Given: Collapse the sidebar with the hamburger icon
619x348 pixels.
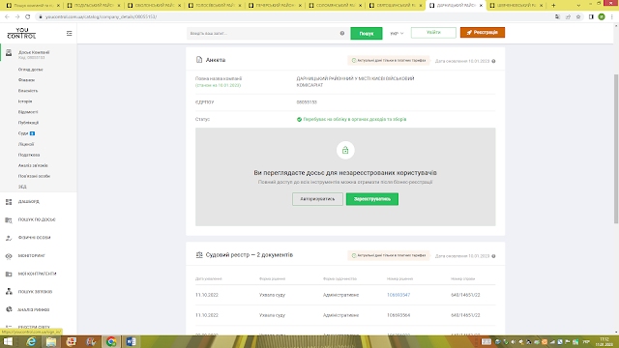Looking at the screenshot, I should 69,34.
